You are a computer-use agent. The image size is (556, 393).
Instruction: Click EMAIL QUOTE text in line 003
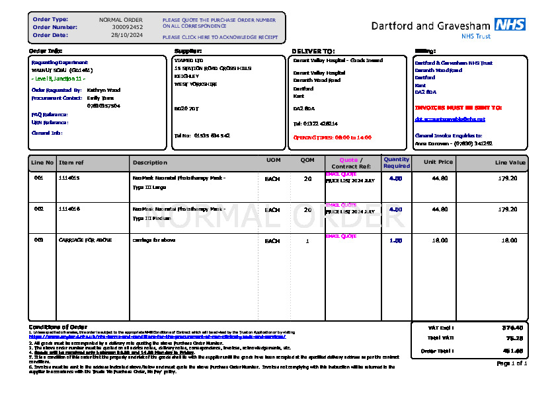coord(341,236)
